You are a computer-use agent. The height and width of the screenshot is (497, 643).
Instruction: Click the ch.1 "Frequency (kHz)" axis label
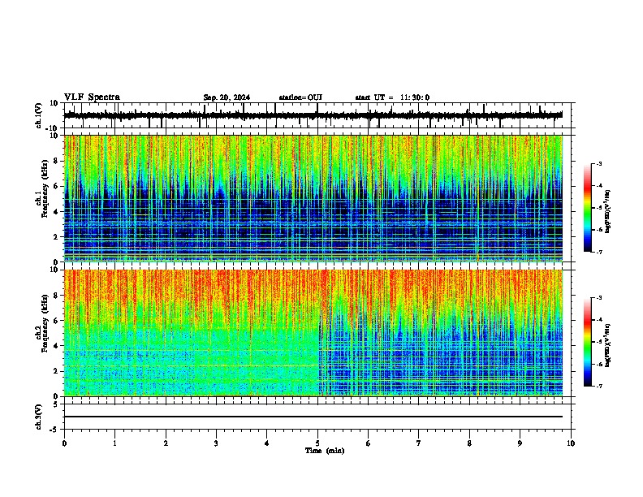[45, 188]
